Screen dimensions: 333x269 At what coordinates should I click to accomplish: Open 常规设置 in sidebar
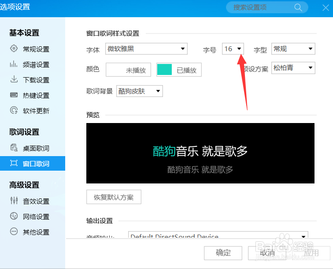click(33, 49)
